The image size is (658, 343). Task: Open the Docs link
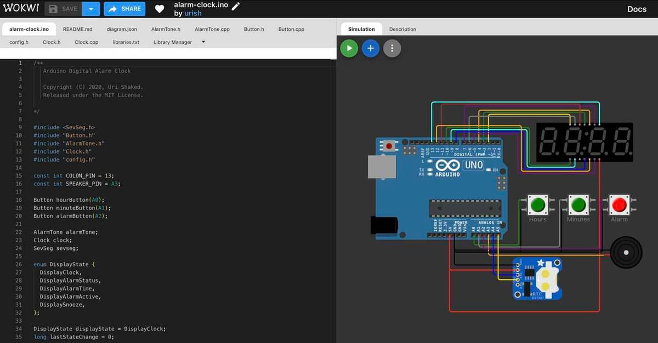tap(637, 9)
